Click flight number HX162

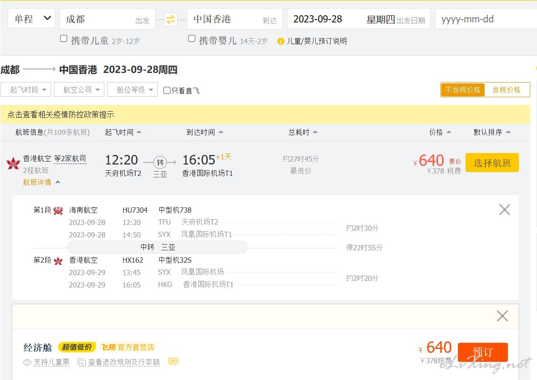[132, 260]
